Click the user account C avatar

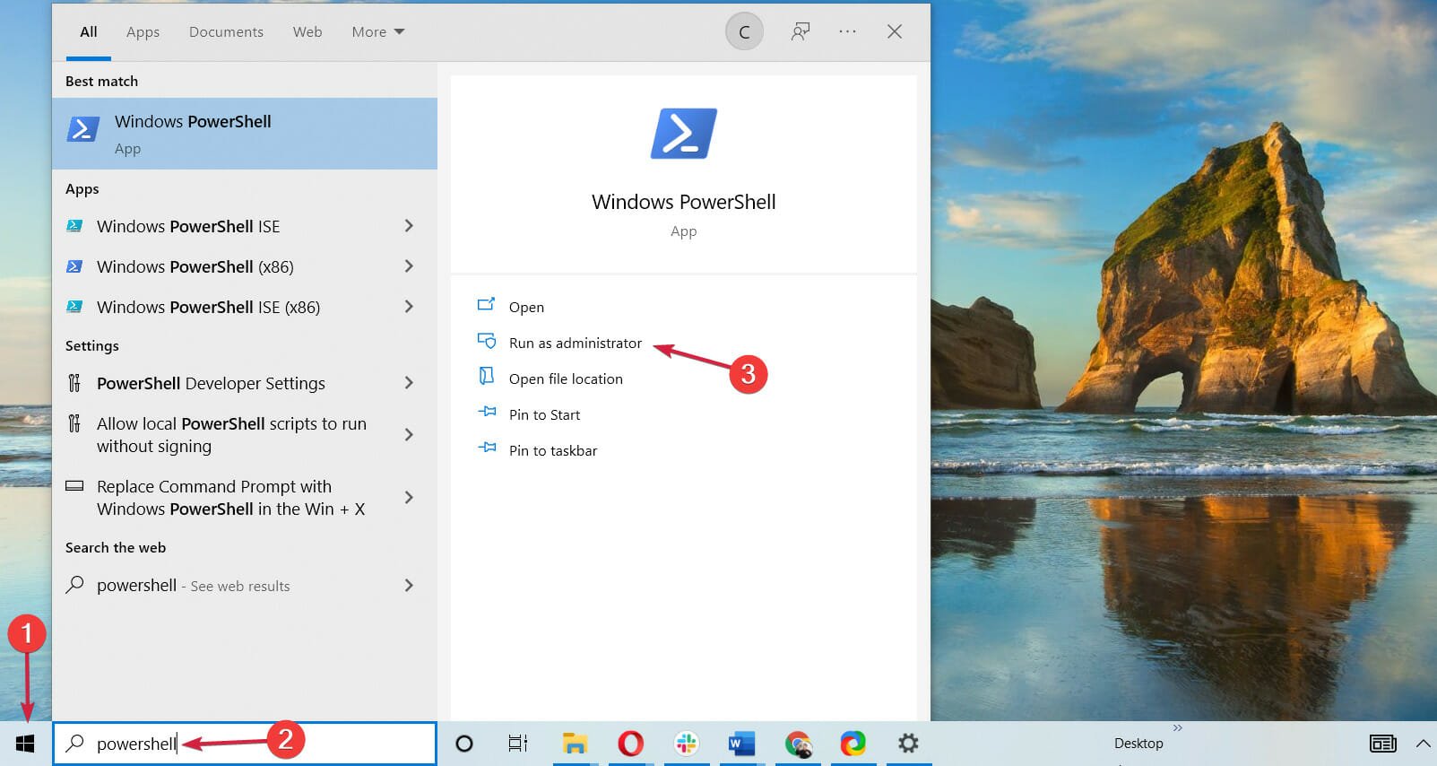point(744,32)
